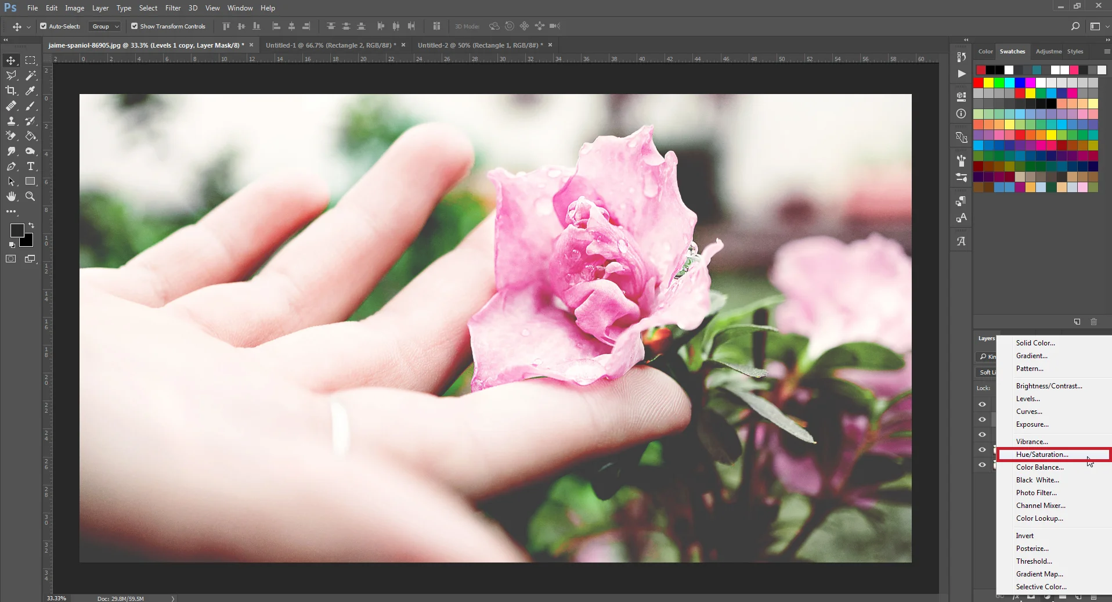
Task: Select the Zoom tool
Action: click(31, 196)
